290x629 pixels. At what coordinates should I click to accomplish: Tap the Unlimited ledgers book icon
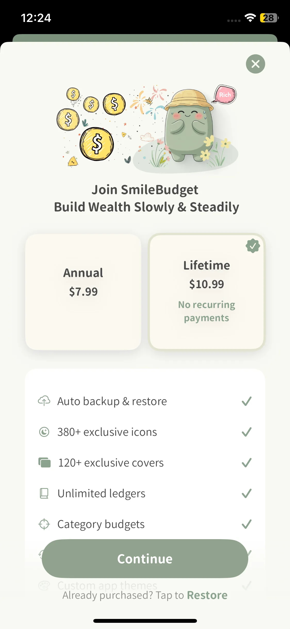point(44,493)
